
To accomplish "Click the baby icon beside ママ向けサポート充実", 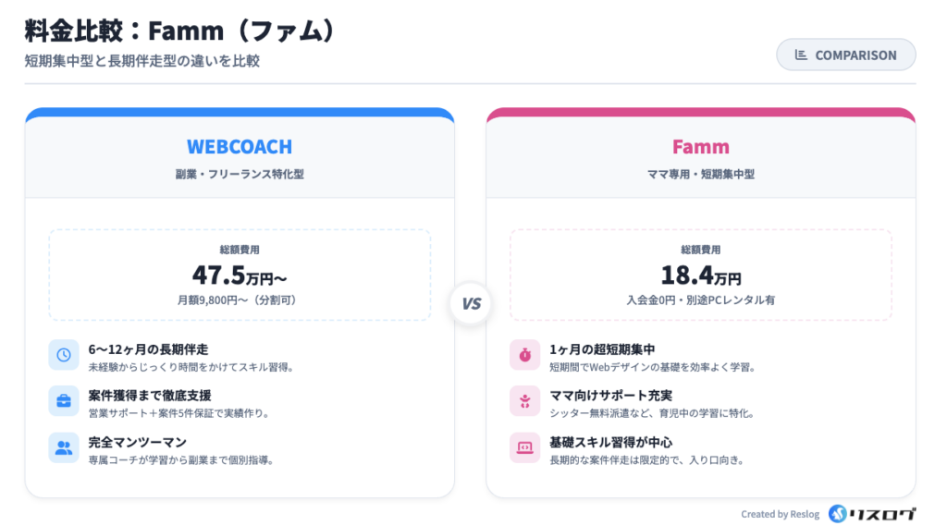I will click(524, 401).
